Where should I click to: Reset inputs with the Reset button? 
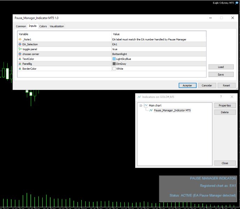[226, 85]
